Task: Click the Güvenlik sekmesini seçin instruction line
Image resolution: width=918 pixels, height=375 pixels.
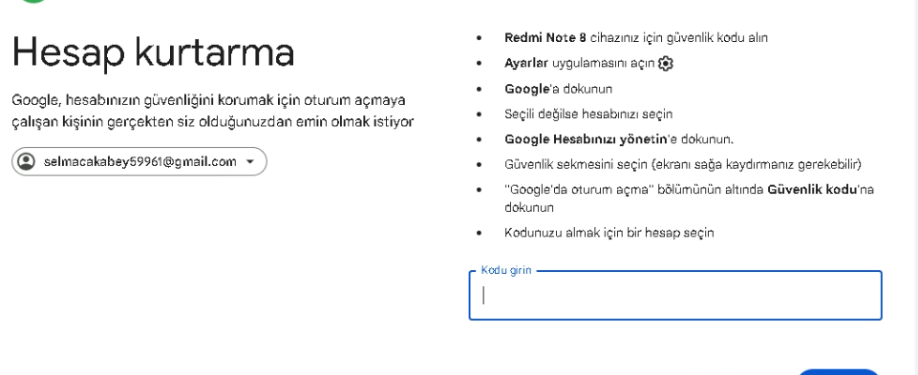Action: (683, 165)
